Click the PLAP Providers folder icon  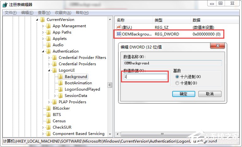pos(54,102)
